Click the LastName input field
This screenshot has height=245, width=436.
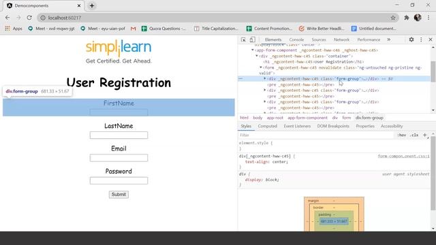(x=119, y=135)
